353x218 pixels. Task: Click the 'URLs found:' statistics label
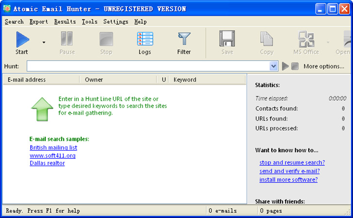271,118
